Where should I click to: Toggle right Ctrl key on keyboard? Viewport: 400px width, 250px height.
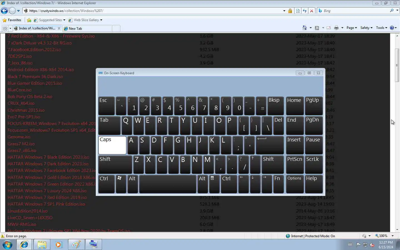tap(229, 184)
